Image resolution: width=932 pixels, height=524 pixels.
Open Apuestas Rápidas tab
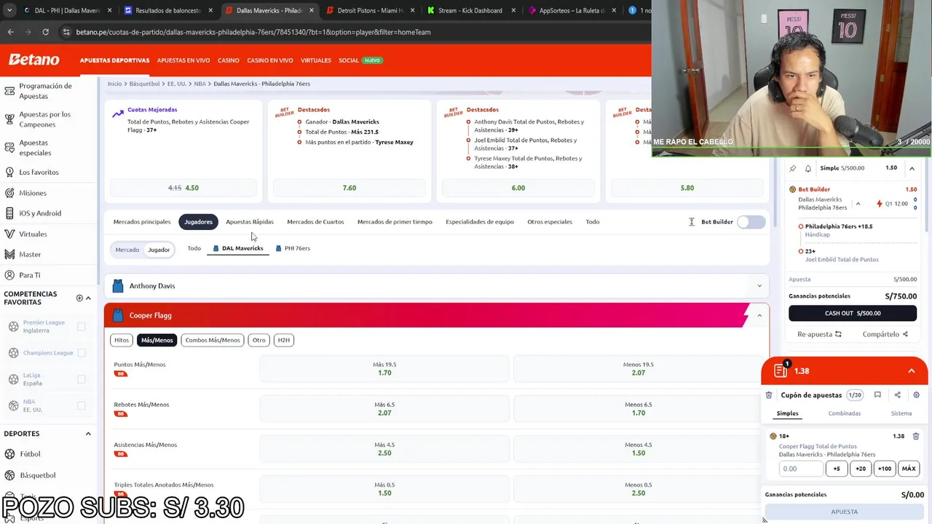(x=250, y=222)
